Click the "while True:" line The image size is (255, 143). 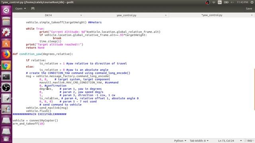click(35, 29)
